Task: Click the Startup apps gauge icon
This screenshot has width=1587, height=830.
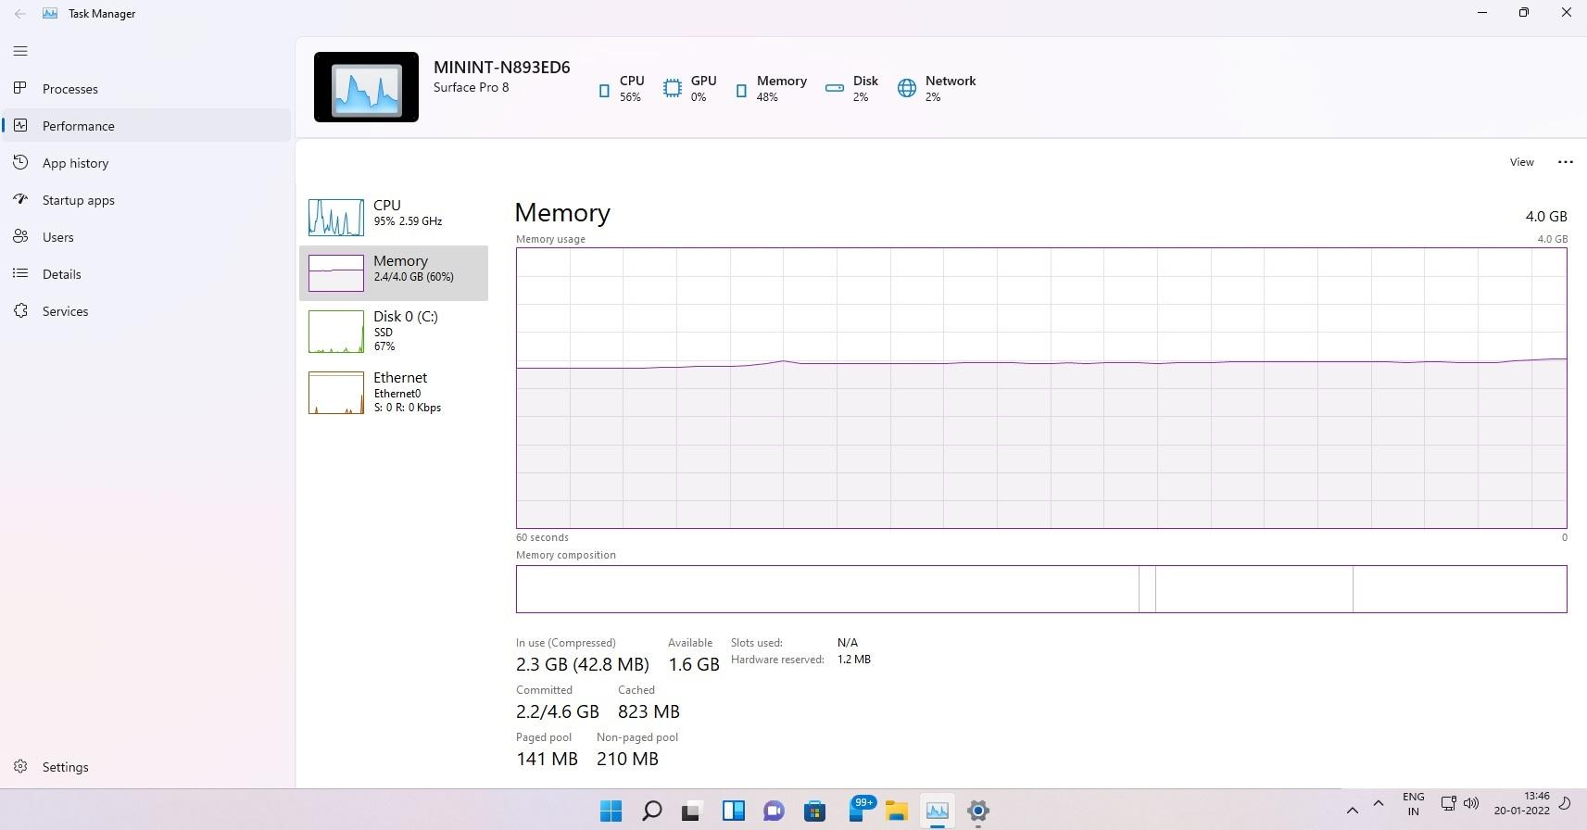Action: coord(20,200)
